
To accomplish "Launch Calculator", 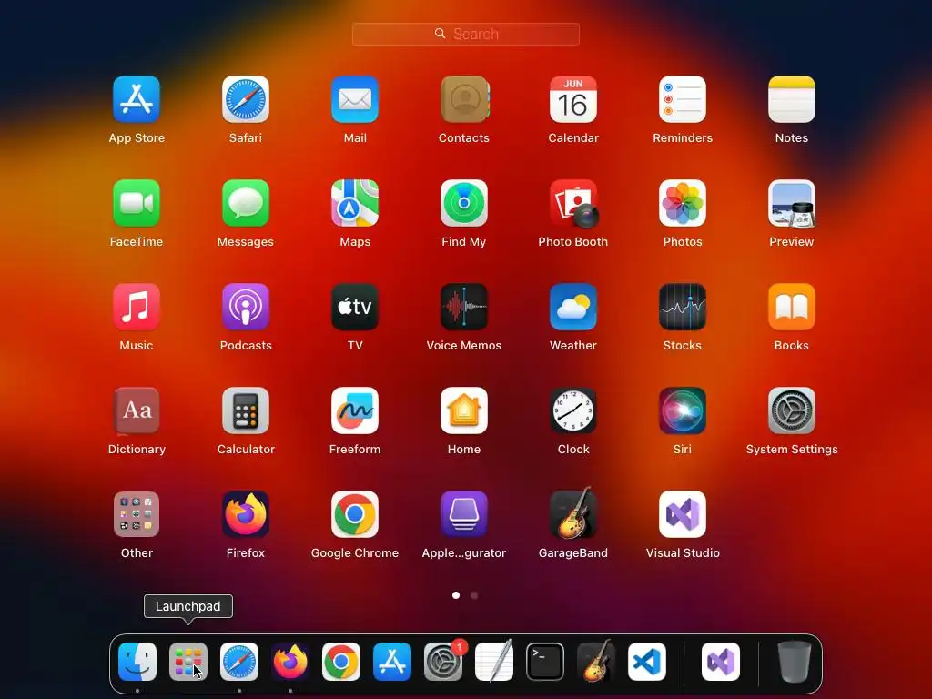I will pyautogui.click(x=246, y=410).
